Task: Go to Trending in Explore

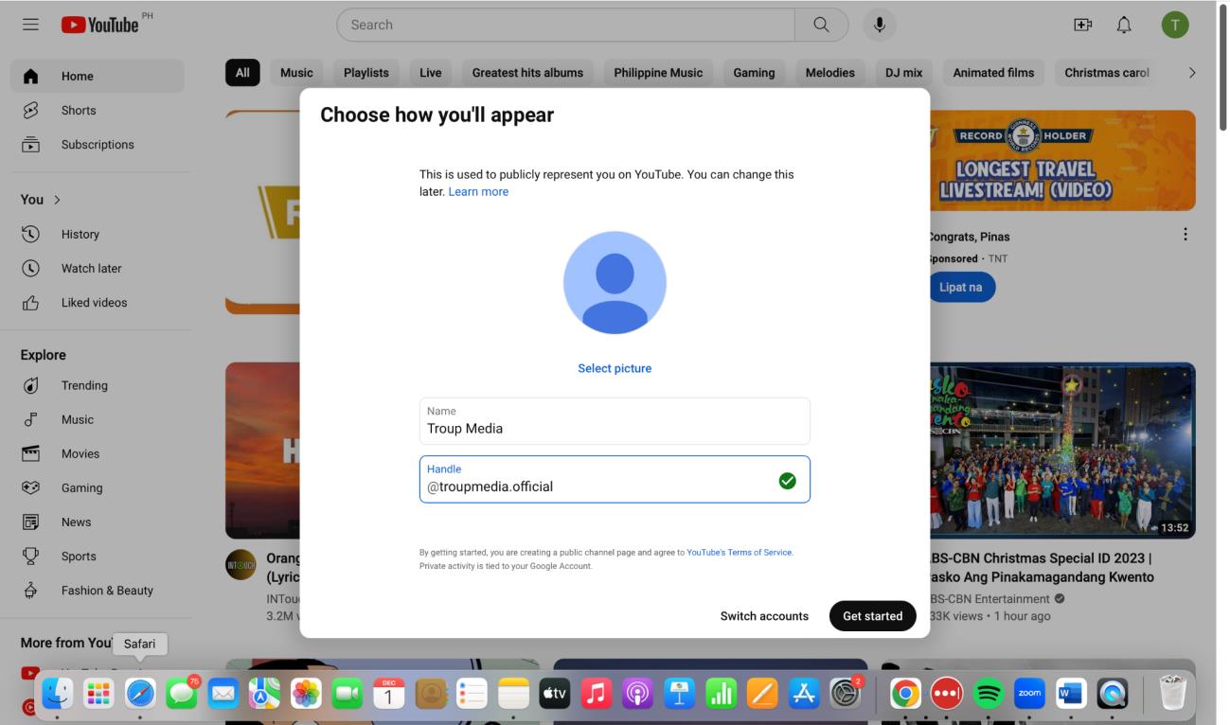Action: [84, 385]
